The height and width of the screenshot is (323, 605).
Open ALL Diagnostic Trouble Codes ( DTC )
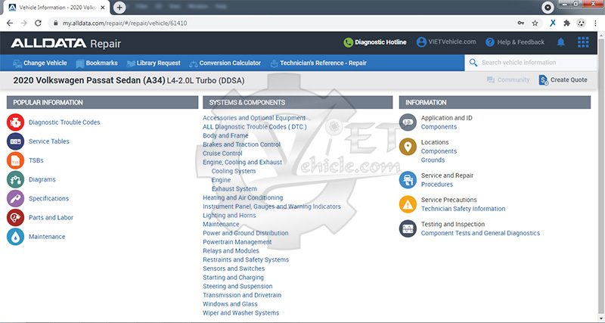click(x=255, y=126)
